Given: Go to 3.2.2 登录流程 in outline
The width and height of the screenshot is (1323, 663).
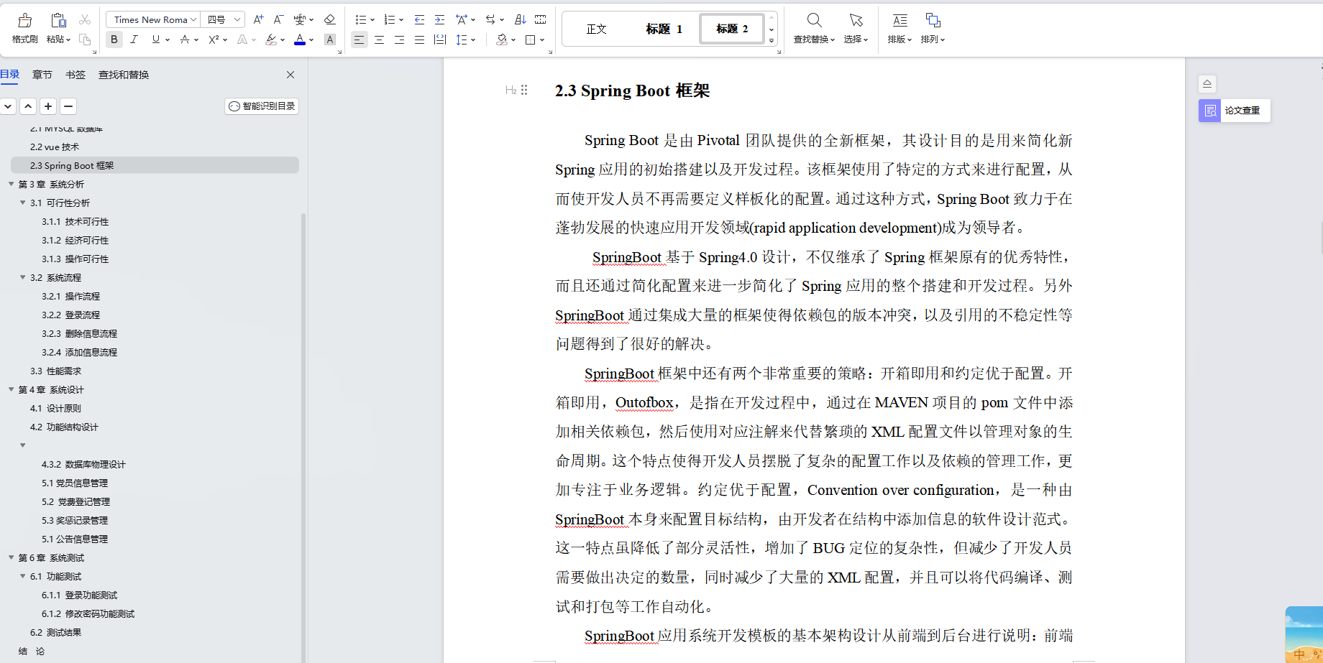Looking at the screenshot, I should pos(70,315).
